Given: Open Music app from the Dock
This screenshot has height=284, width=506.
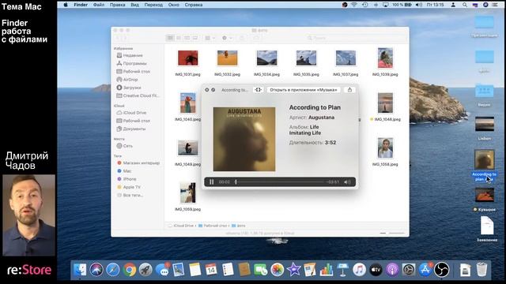Looking at the screenshot, I should pos(359,270).
